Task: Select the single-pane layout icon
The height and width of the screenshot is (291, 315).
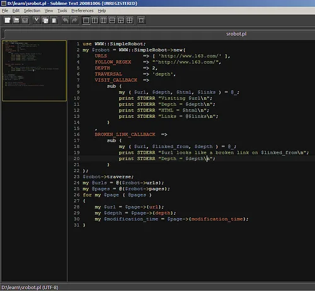Action: click(x=86, y=20)
